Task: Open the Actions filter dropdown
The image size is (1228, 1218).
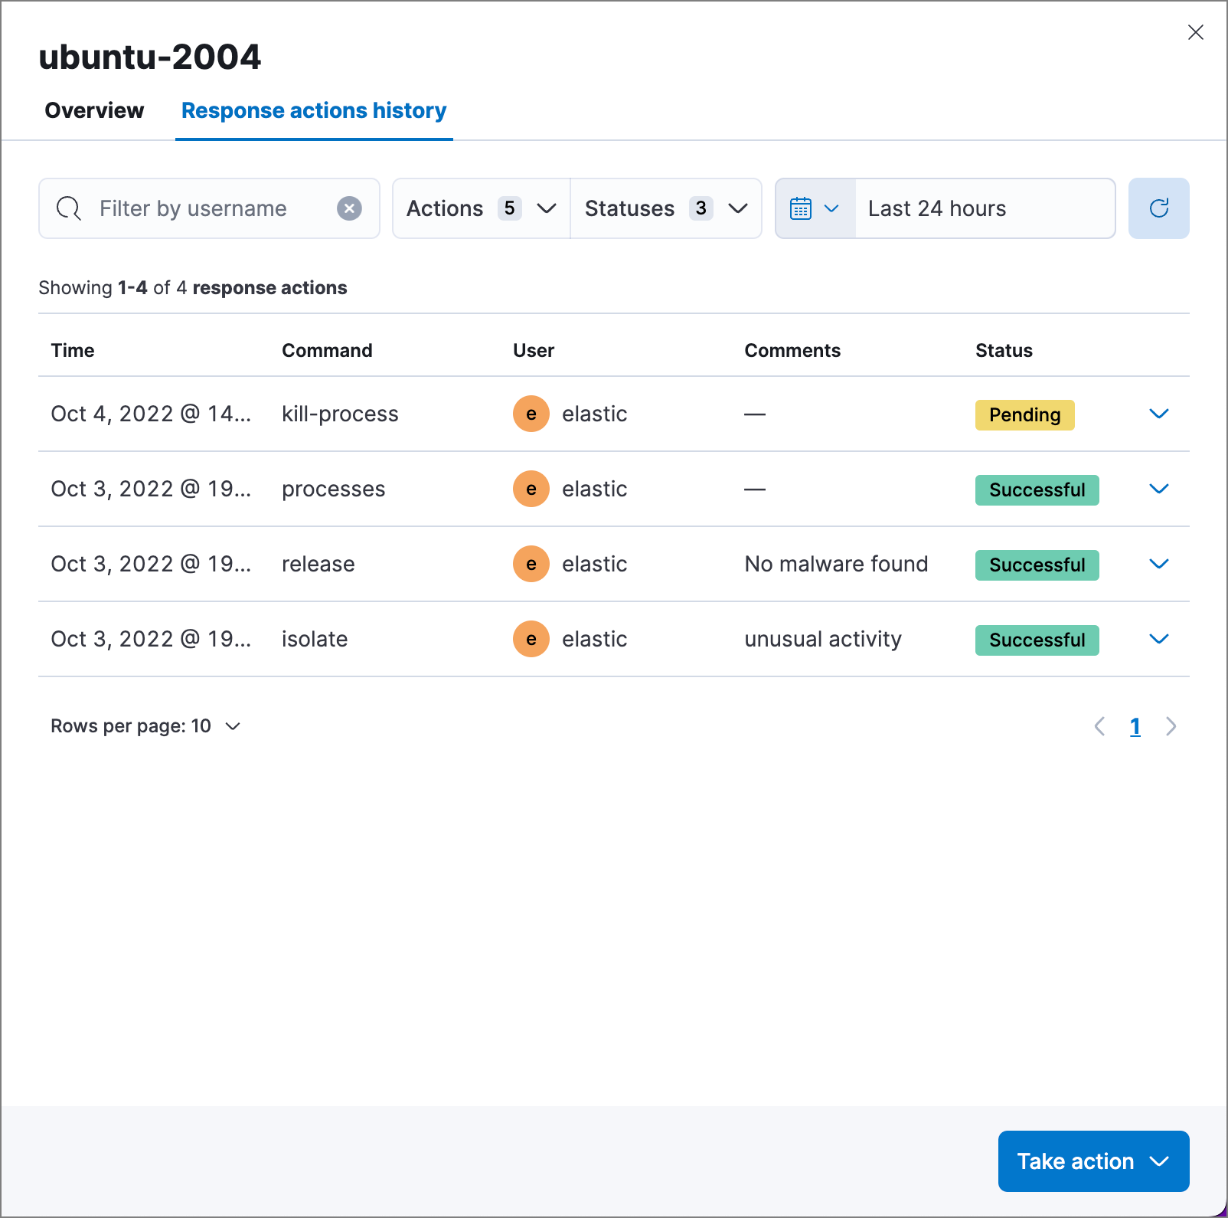Action: pyautogui.click(x=480, y=208)
